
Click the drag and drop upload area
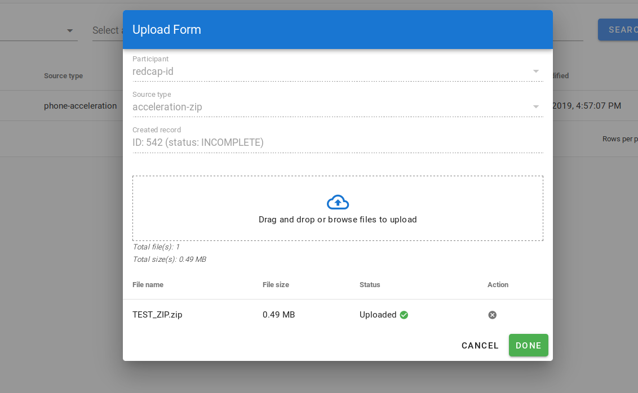(x=338, y=208)
